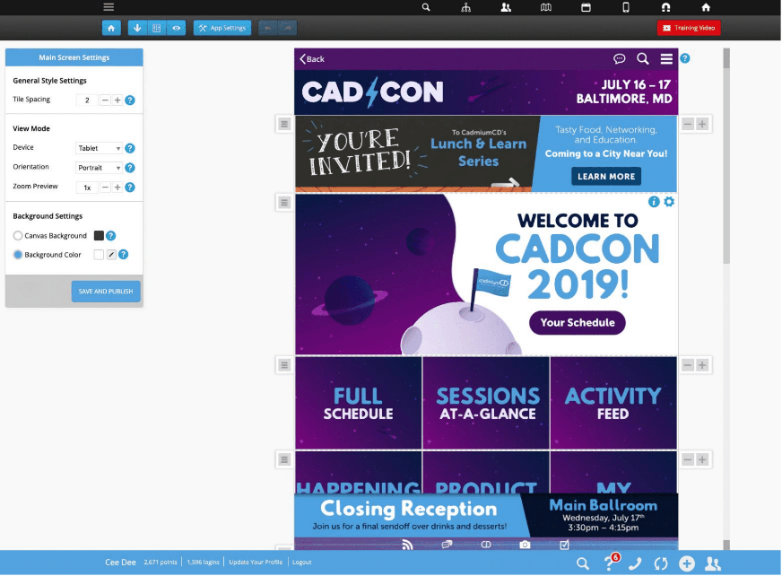Click the sync arrows icon in the bottom bar

661,563
